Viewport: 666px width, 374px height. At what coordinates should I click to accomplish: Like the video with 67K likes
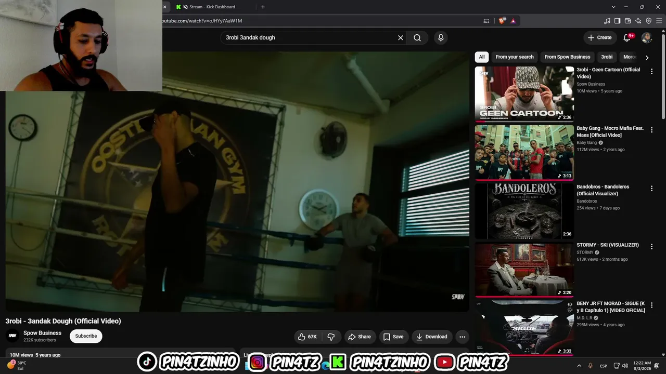click(x=308, y=337)
